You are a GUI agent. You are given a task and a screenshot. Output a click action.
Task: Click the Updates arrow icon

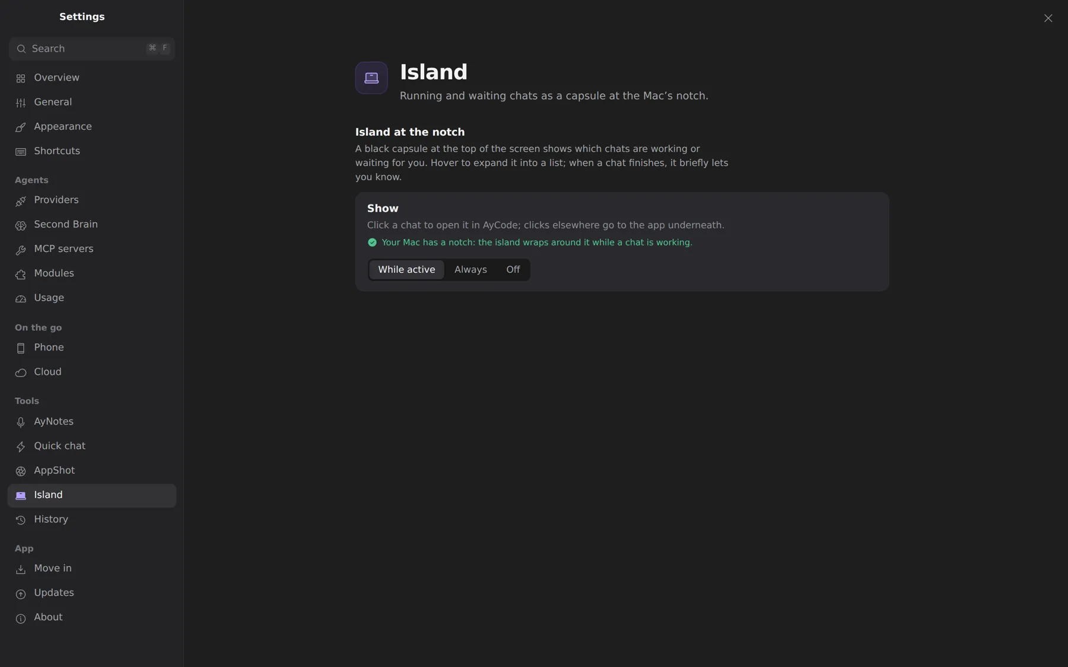[21, 593]
